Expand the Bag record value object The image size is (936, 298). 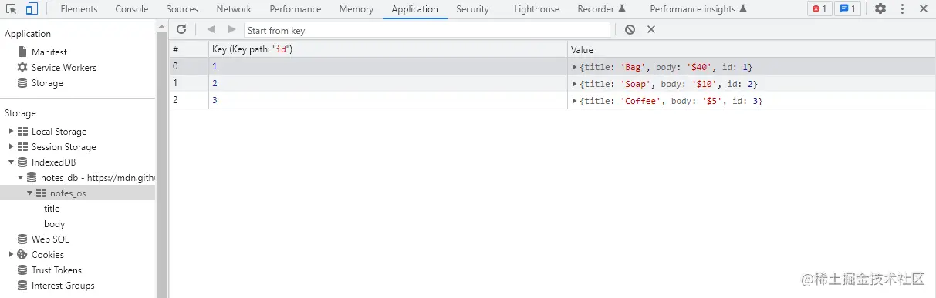pos(575,68)
